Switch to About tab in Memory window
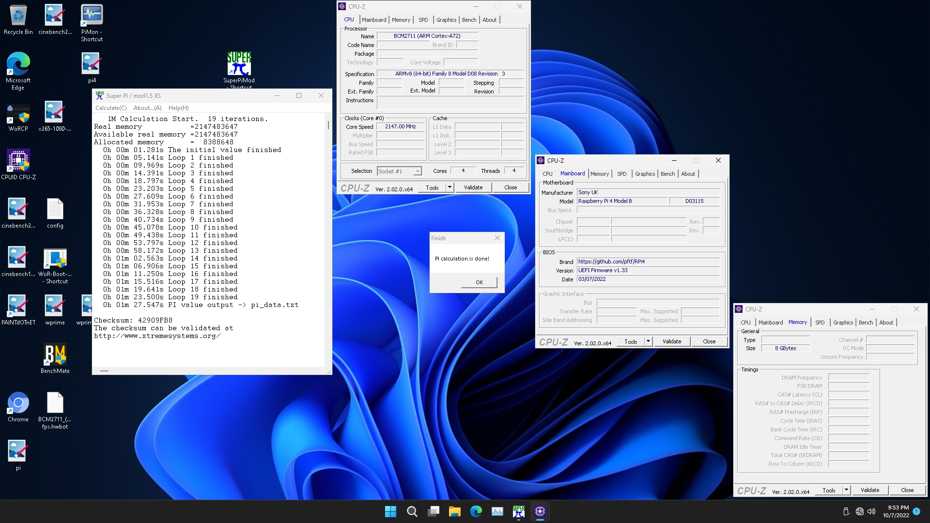This screenshot has width=930, height=523. (x=886, y=323)
